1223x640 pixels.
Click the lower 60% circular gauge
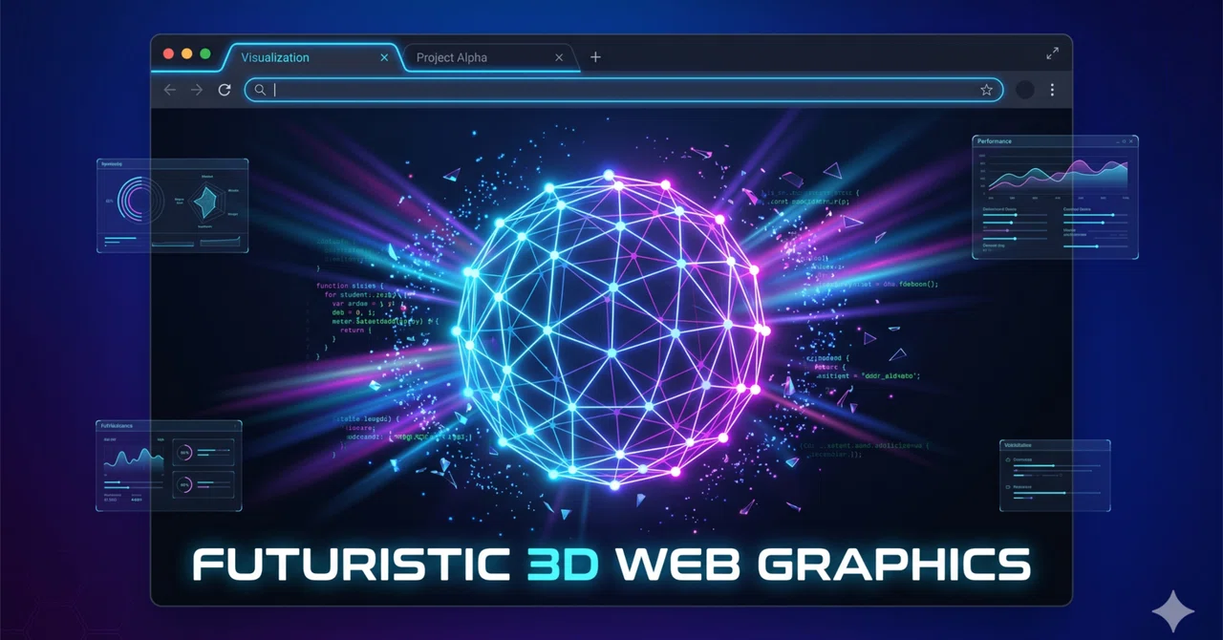coord(184,485)
